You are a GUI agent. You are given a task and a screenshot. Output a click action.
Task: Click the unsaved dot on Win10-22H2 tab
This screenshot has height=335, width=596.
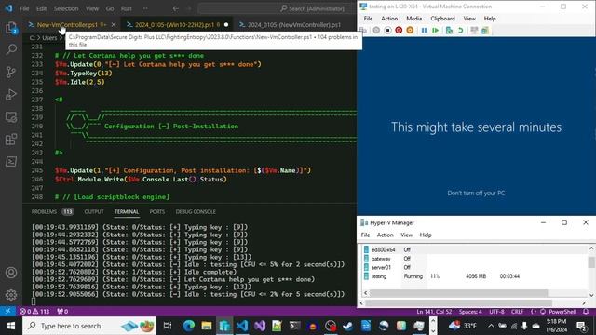pos(226,25)
